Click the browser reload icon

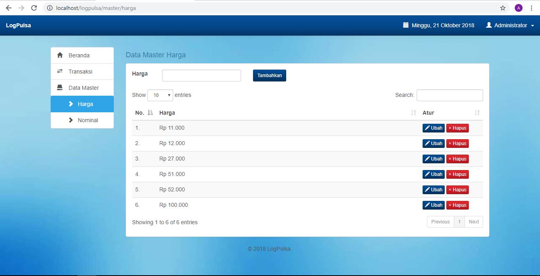34,8
